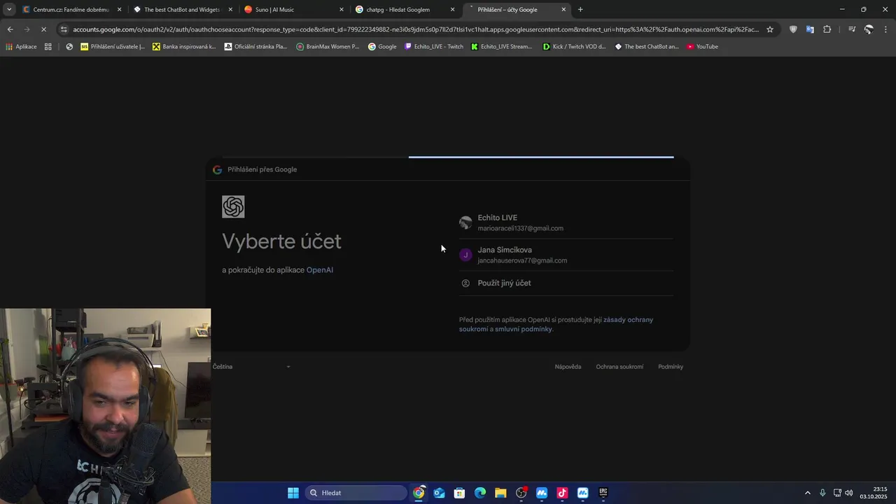Open Outlook from the taskbar
The height and width of the screenshot is (504, 896).
pyautogui.click(x=439, y=493)
